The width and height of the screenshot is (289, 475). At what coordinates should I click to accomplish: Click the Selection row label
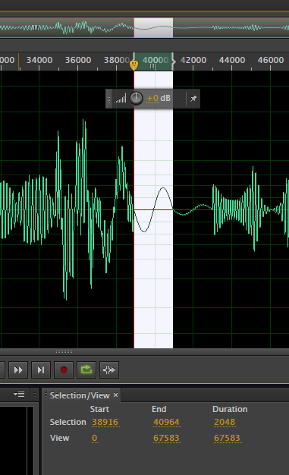tap(68, 422)
